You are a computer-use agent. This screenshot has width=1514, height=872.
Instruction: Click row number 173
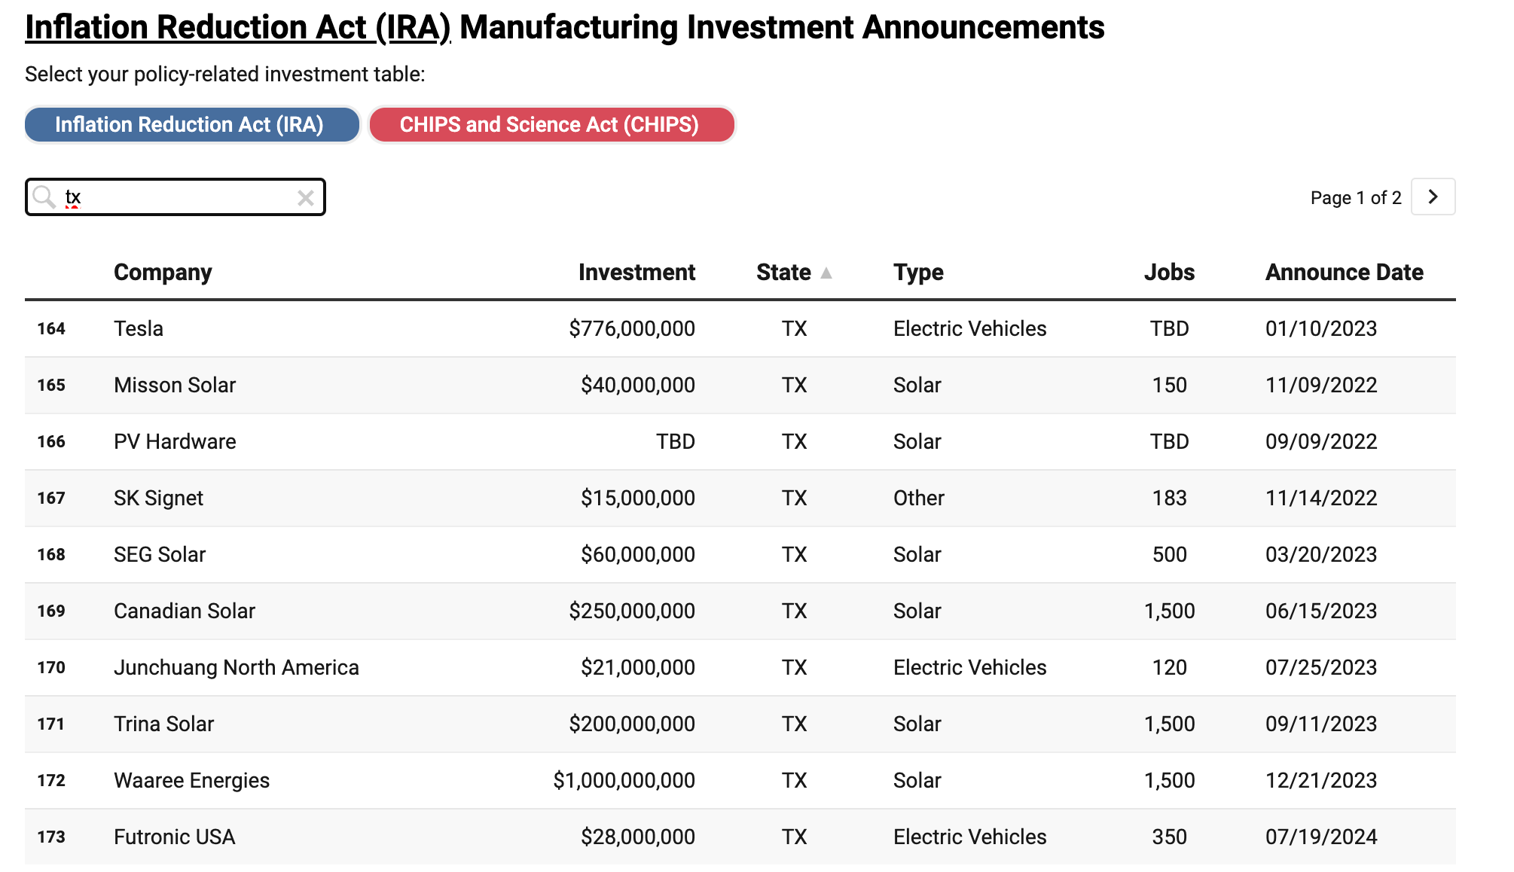click(x=51, y=837)
